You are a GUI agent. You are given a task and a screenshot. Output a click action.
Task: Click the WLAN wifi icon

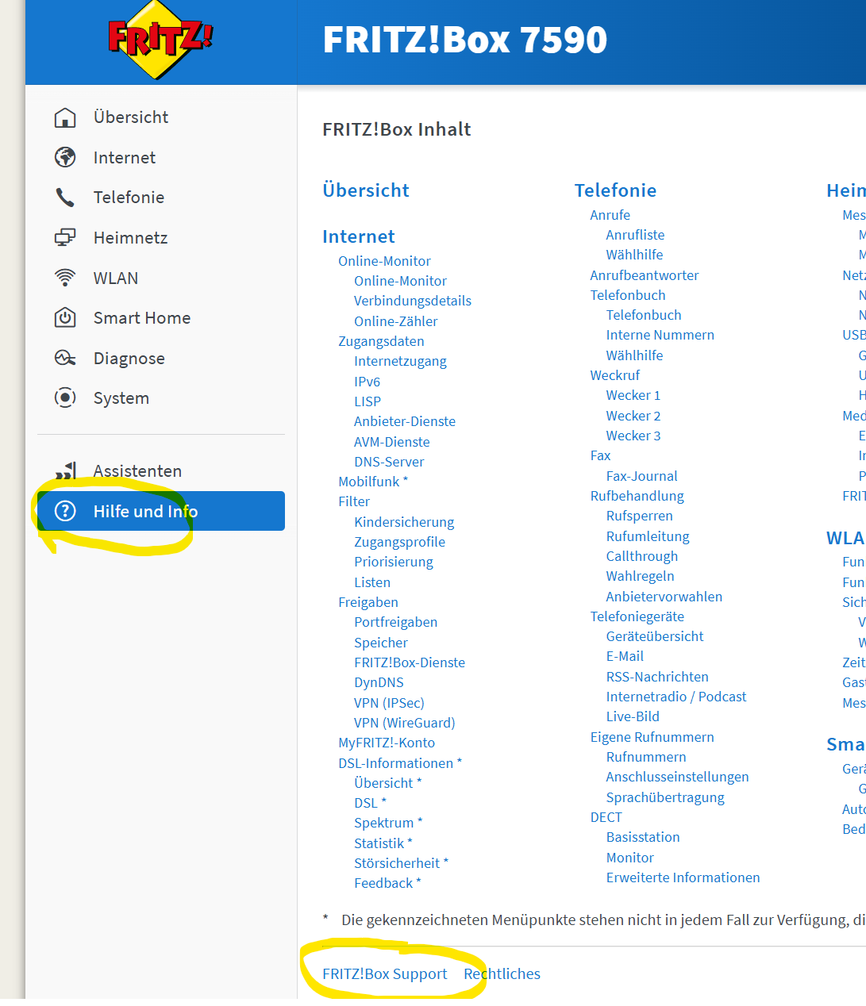pyautogui.click(x=65, y=278)
